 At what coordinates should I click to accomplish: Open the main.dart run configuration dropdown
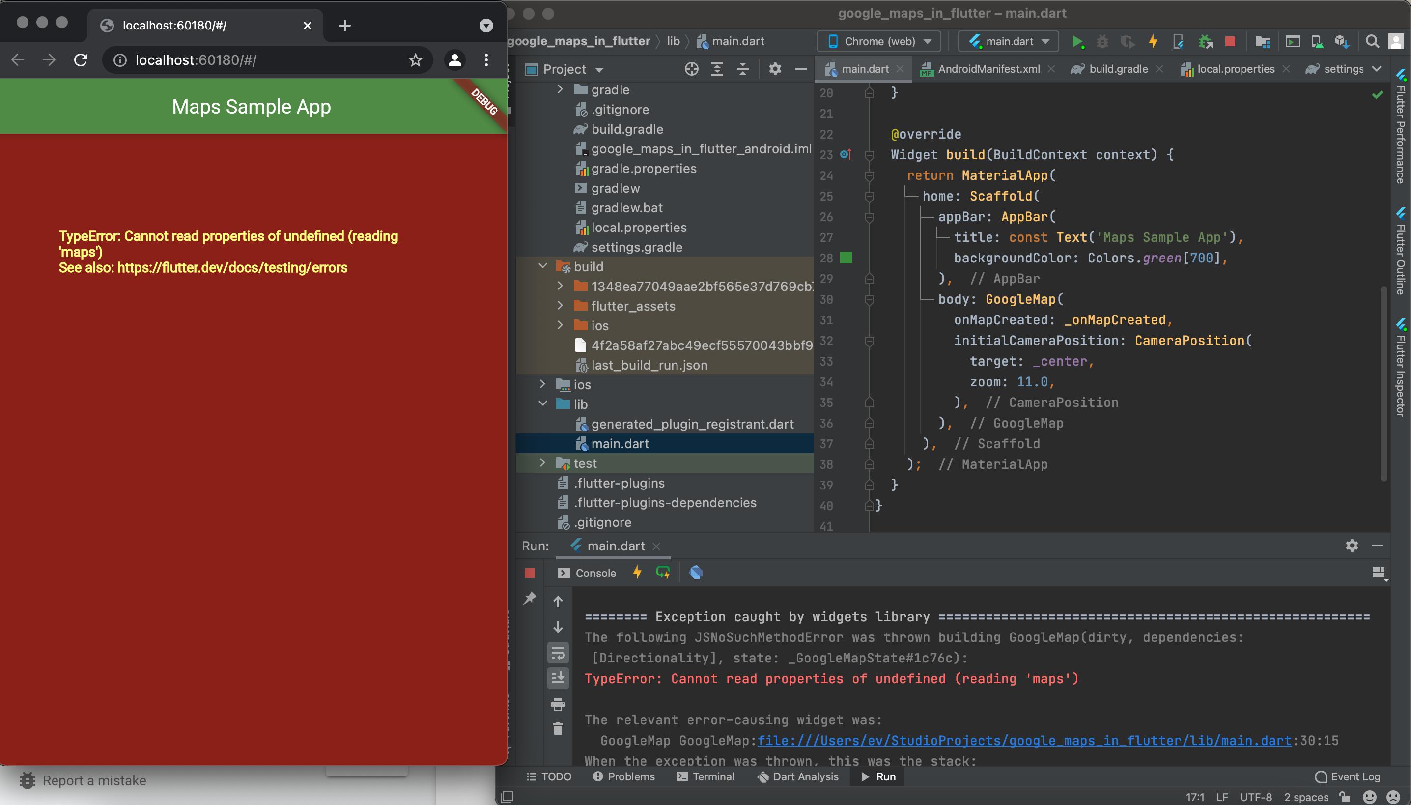(x=1009, y=41)
